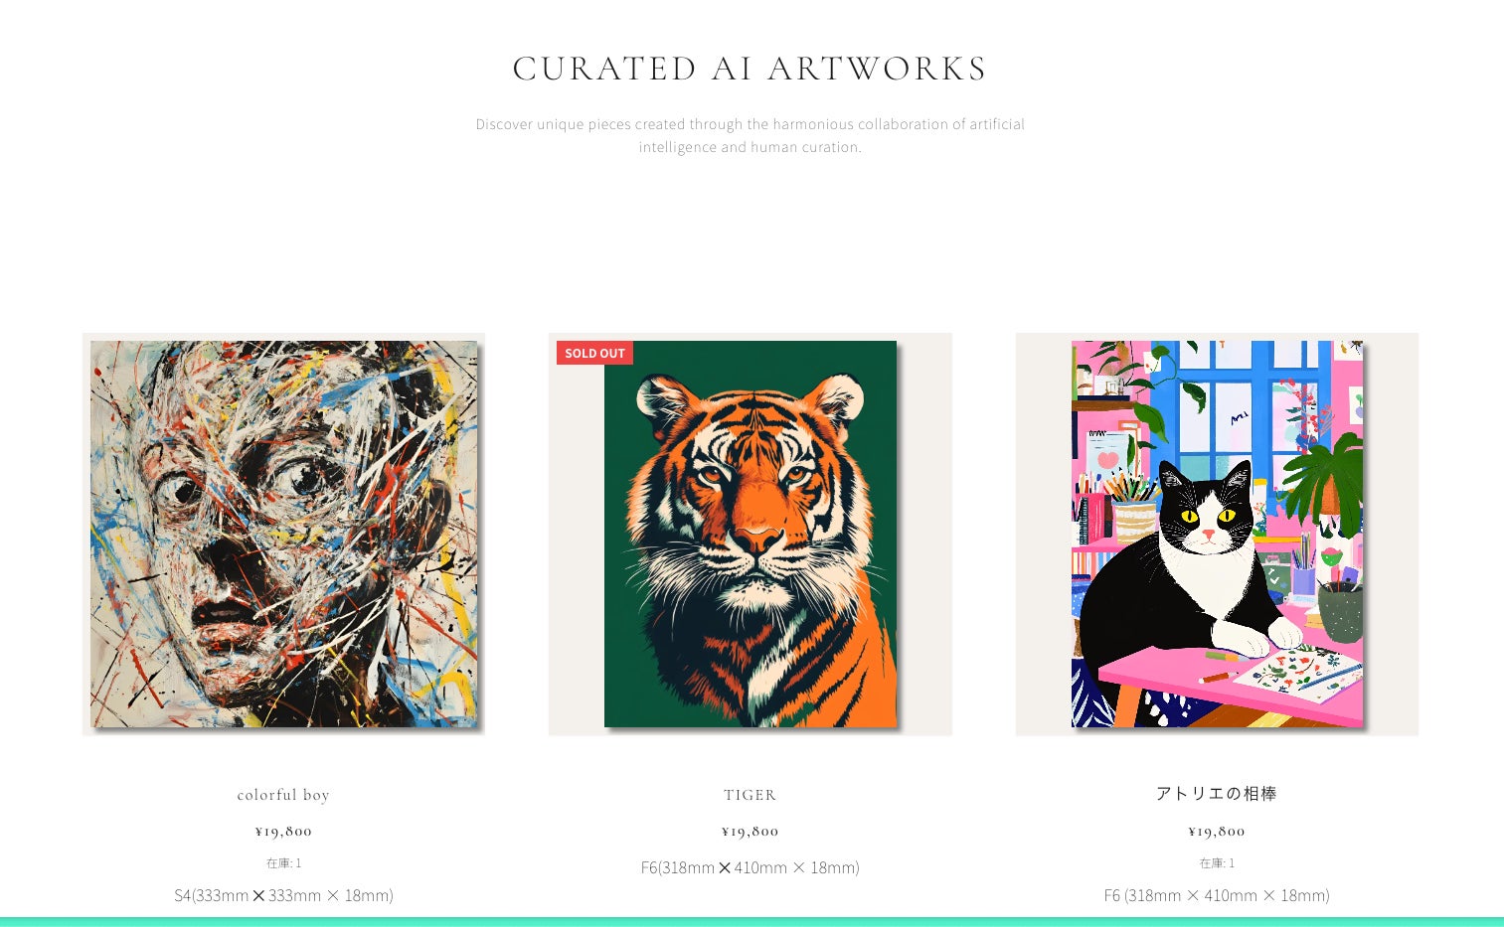This screenshot has height=927, width=1504.
Task: Click the ¥19,800 price under colorful boy
Action: [283, 831]
